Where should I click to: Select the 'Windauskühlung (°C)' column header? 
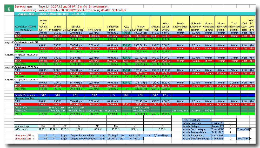pyautogui.click(x=166, y=24)
